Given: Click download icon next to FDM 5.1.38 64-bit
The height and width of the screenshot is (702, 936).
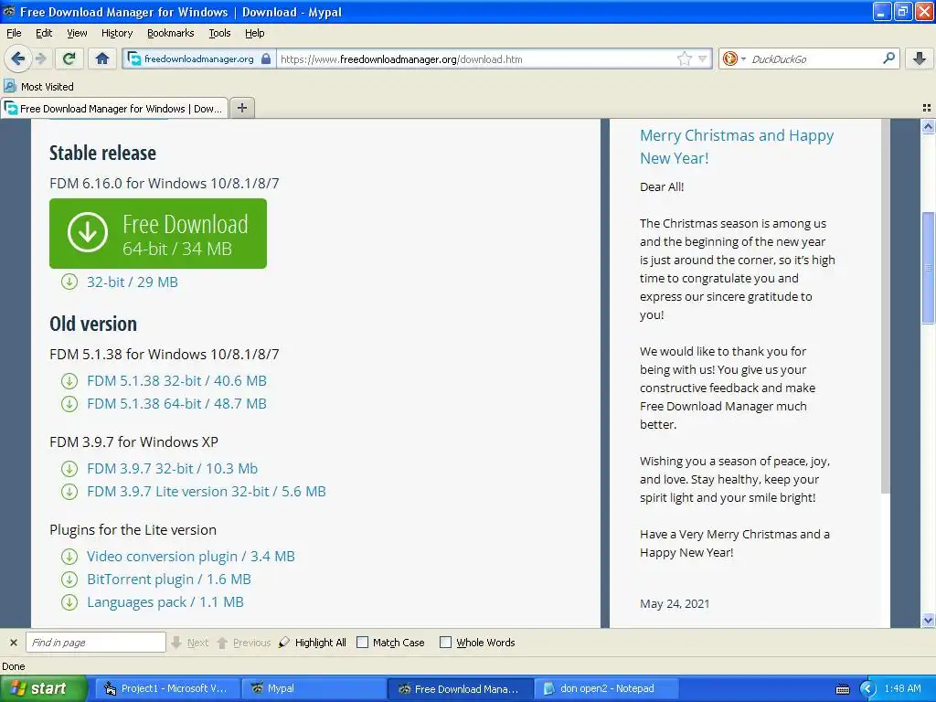Looking at the screenshot, I should 69,404.
